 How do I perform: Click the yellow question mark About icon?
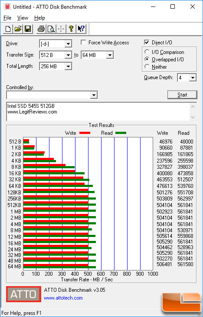(71, 29)
